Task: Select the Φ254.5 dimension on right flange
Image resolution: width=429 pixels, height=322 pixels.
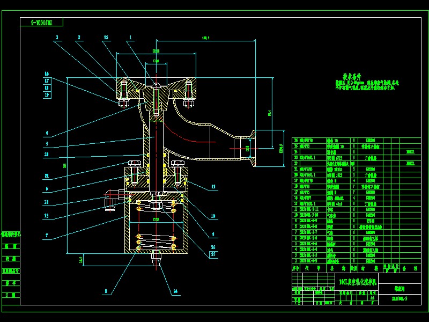Action: [x=281, y=149]
